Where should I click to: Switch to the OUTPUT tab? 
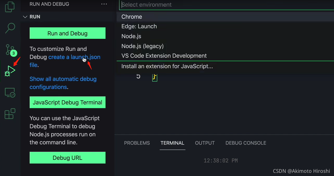205,143
